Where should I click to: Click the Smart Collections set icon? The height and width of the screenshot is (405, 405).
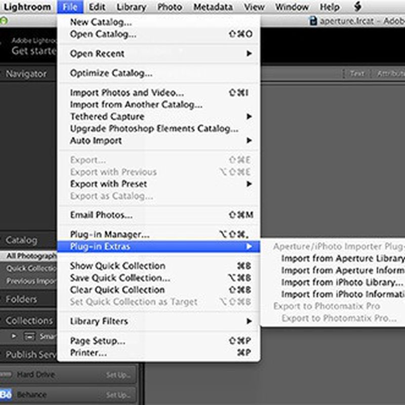[x=30, y=336]
